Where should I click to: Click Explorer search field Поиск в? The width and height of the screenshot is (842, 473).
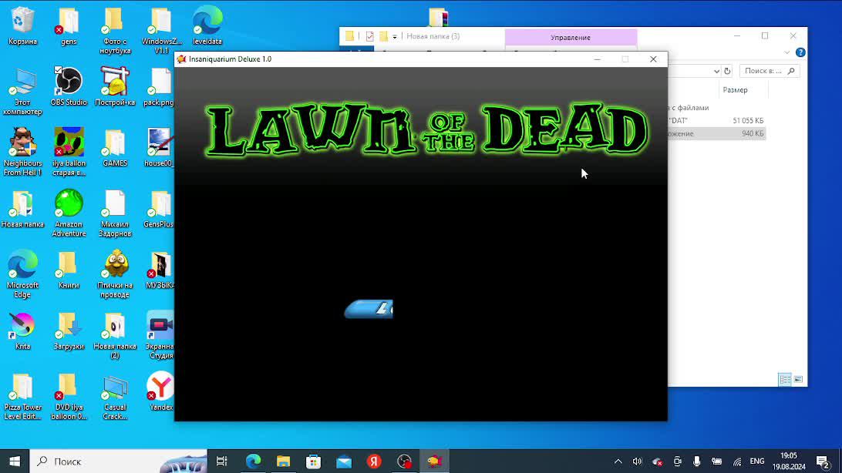pos(769,71)
